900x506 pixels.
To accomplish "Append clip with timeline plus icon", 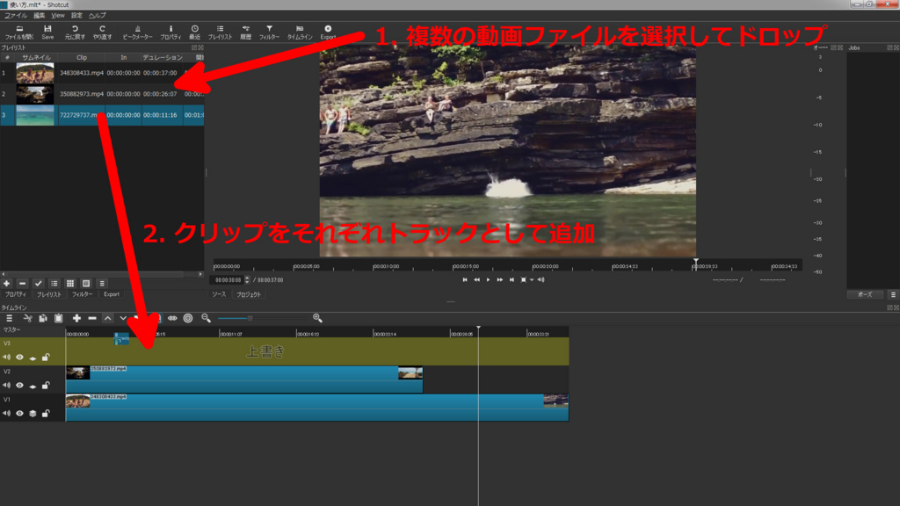I will (77, 318).
